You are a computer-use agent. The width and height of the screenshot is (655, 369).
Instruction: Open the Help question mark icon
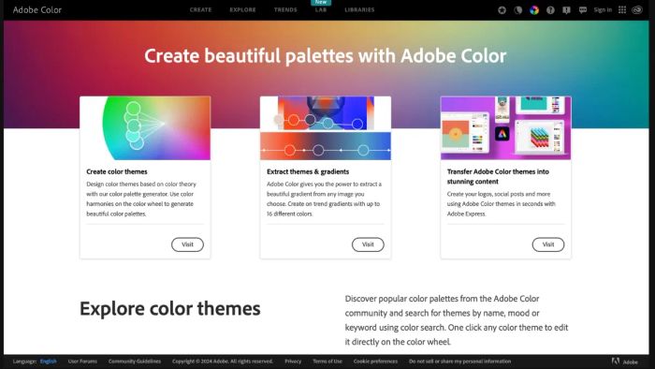pos(550,10)
